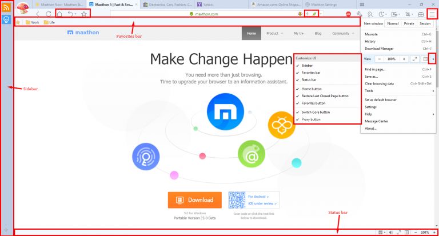Screen dimensions: 439x236
Task: Open the Community dropdown in site navigation
Action: [x=343, y=33]
